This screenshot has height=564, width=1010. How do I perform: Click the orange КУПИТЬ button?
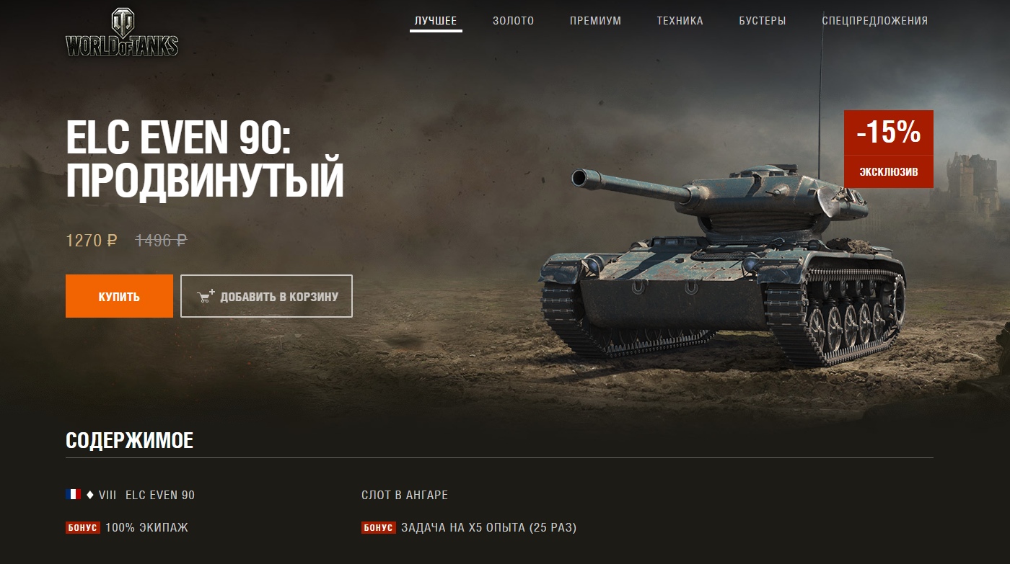(119, 296)
